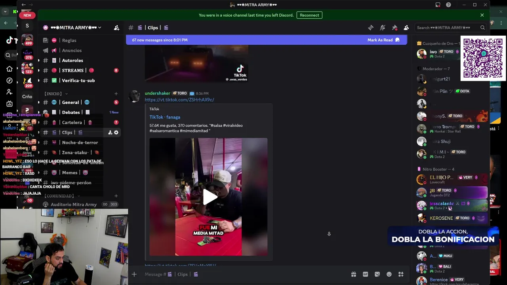Open TikTok LIVE icon in background browser
This screenshot has height=285, width=507.
pos(10,104)
